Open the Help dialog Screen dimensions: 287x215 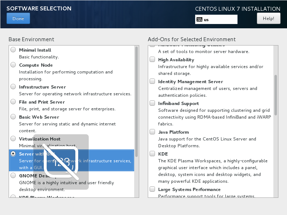(x=268, y=18)
